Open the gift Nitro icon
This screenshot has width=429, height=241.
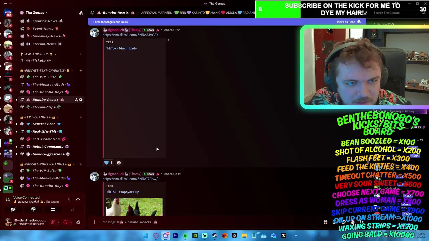point(325,222)
